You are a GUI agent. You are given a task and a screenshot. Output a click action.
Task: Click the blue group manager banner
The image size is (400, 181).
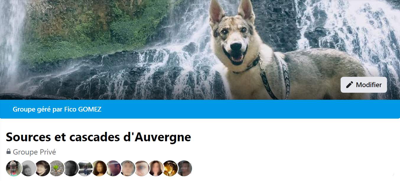coord(200,109)
